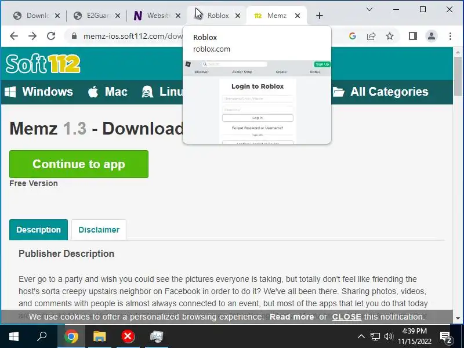Image resolution: width=464 pixels, height=348 pixels.
Task: Click the taskbar clock
Action: tap(414, 336)
